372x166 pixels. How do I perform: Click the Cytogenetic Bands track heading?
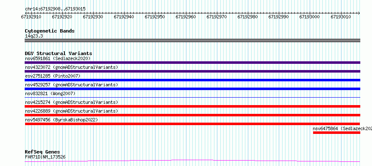(x=50, y=31)
